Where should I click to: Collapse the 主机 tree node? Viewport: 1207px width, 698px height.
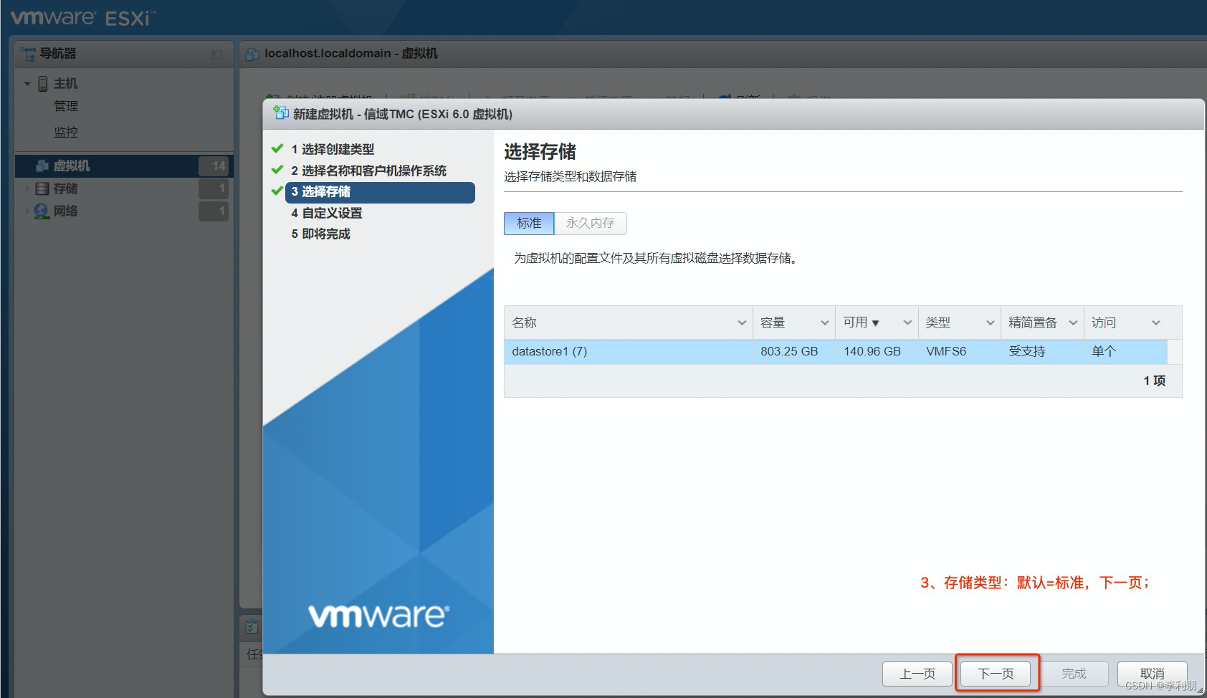tap(27, 84)
